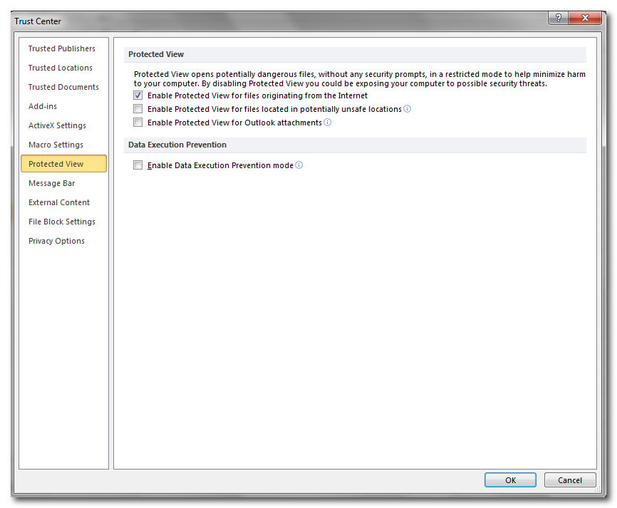Enable Protected View for Outlook attachments
The height and width of the screenshot is (508, 617).
[x=138, y=123]
